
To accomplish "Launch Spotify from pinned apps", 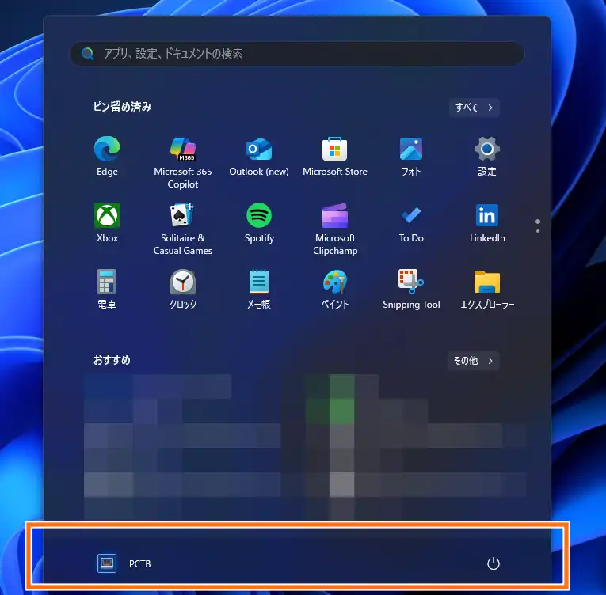I will [259, 223].
